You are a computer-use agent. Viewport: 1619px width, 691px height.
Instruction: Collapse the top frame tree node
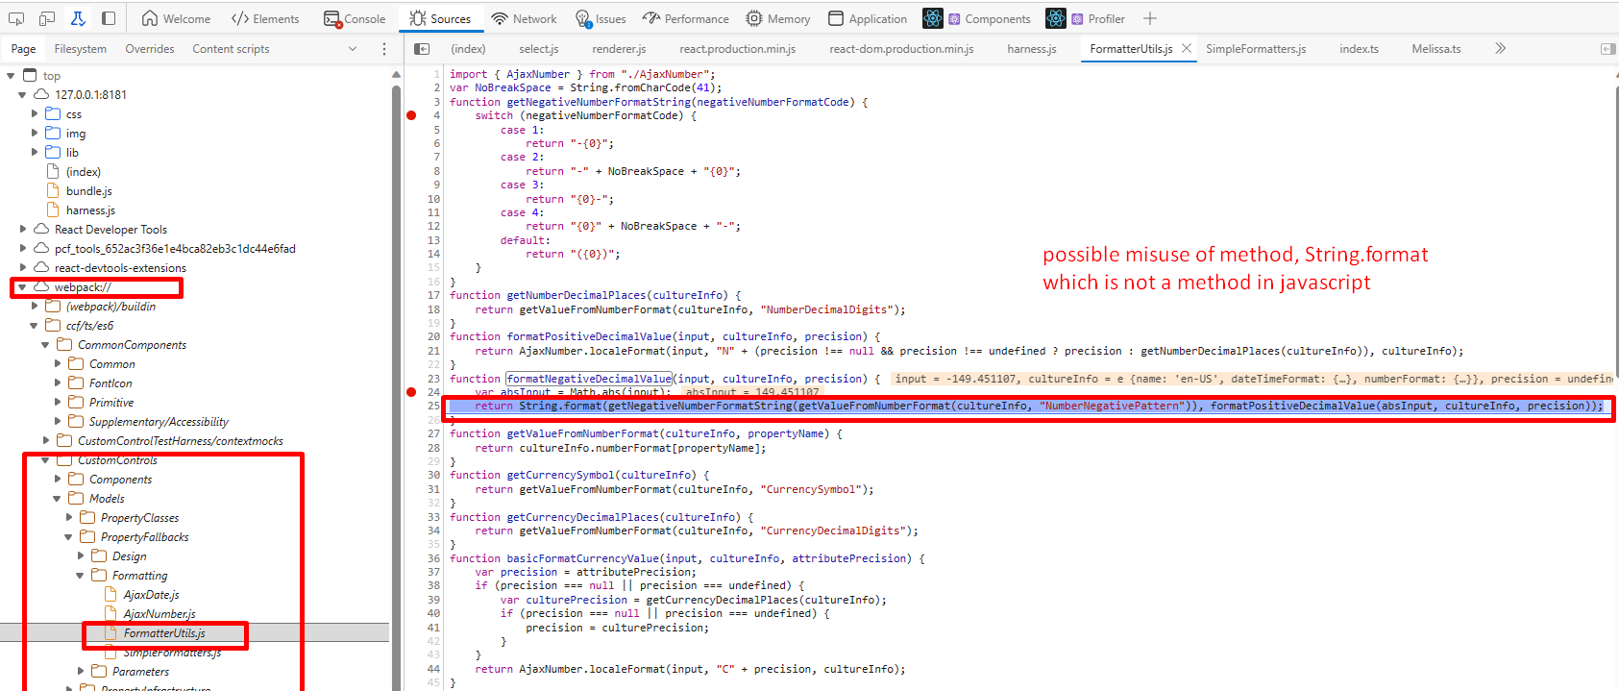tap(11, 76)
